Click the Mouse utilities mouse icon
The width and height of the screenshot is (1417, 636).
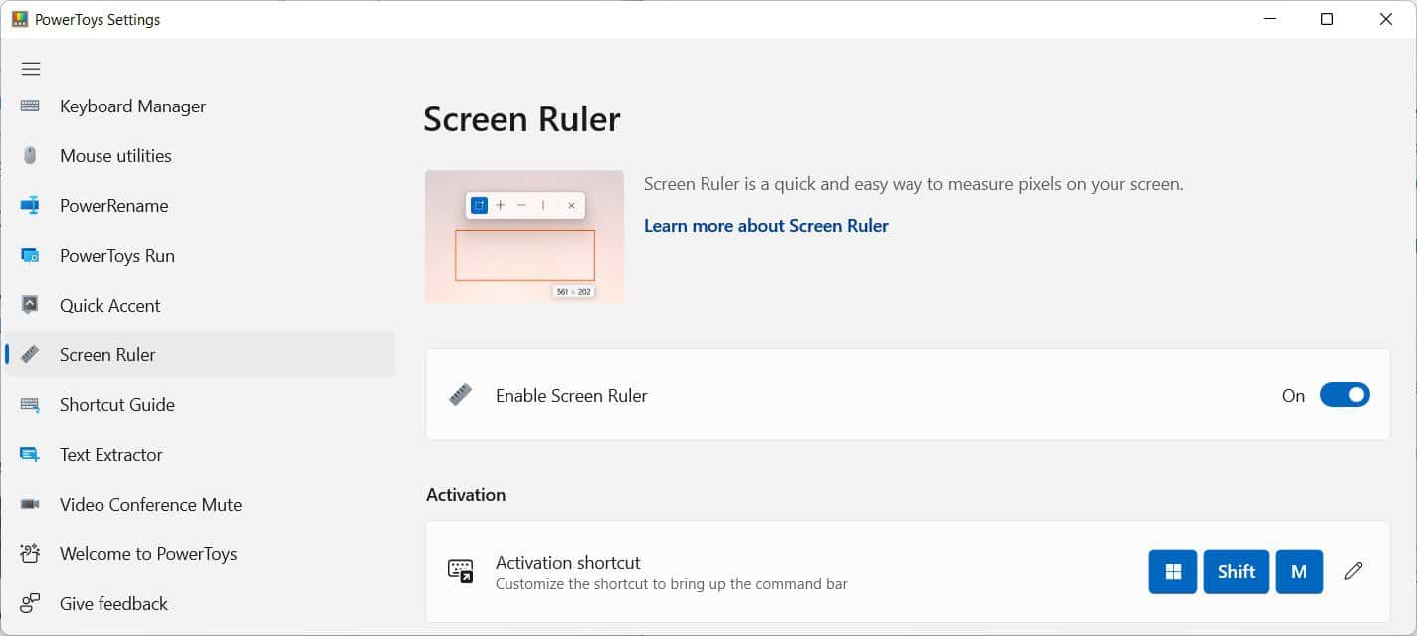coord(31,156)
